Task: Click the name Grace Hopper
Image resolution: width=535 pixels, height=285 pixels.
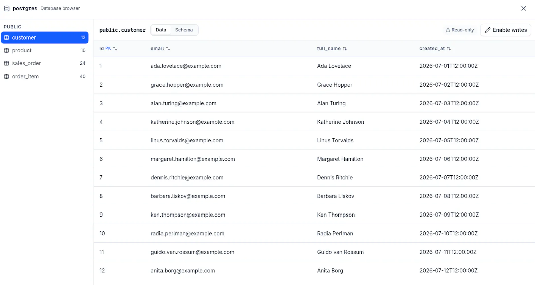Action: tap(335, 85)
